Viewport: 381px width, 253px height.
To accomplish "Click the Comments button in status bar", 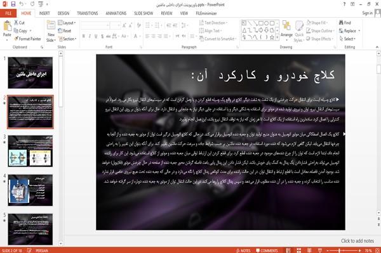I will (x=267, y=250).
